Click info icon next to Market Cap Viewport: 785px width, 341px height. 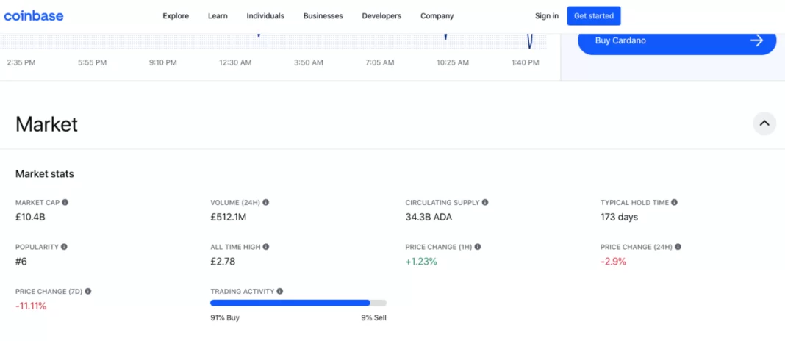pos(65,202)
